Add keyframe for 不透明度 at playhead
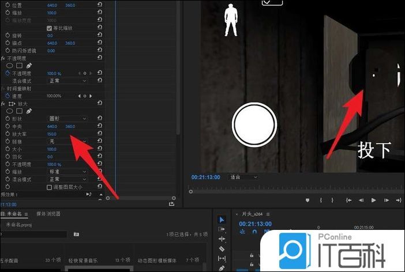 (x=85, y=73)
